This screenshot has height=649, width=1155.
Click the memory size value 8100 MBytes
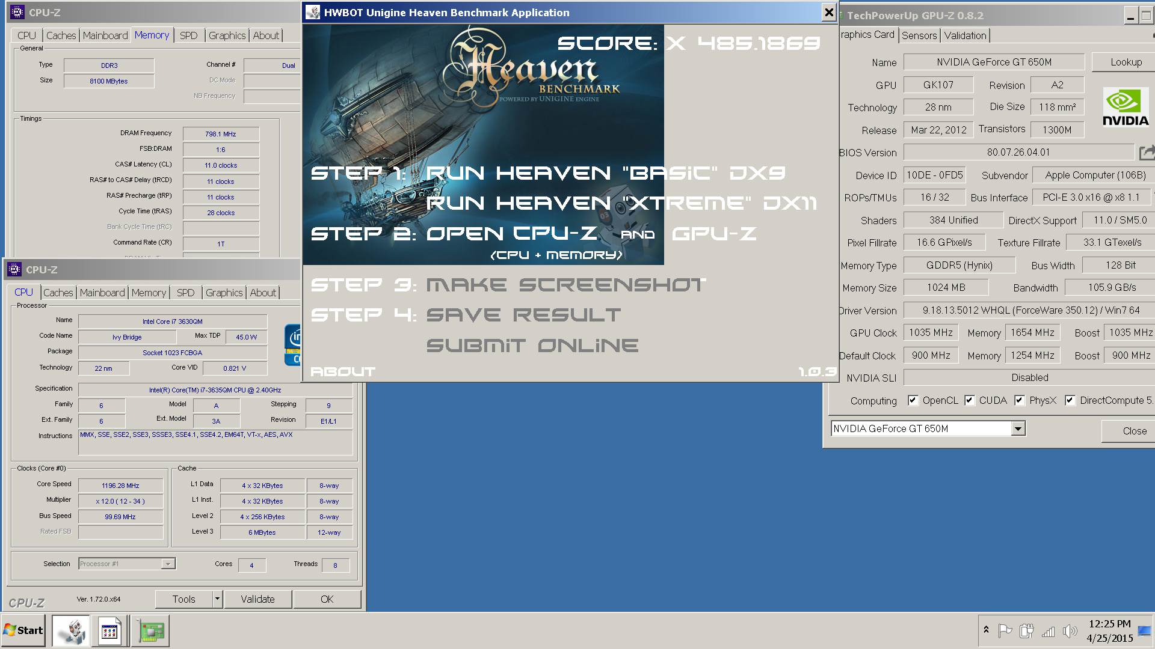(109, 81)
